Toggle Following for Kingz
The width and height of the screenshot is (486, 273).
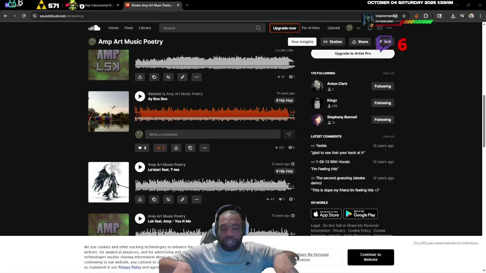(x=383, y=103)
